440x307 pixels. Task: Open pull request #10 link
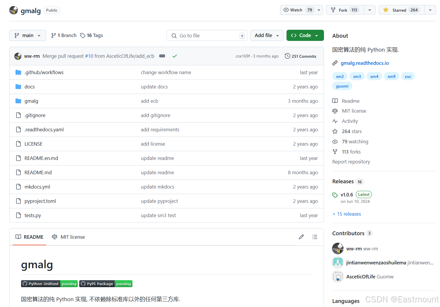coord(89,56)
